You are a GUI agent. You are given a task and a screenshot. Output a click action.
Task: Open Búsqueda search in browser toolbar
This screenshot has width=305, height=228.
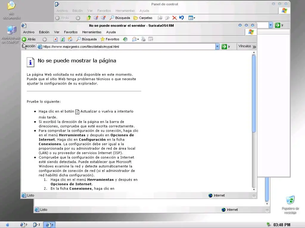tap(87, 39)
